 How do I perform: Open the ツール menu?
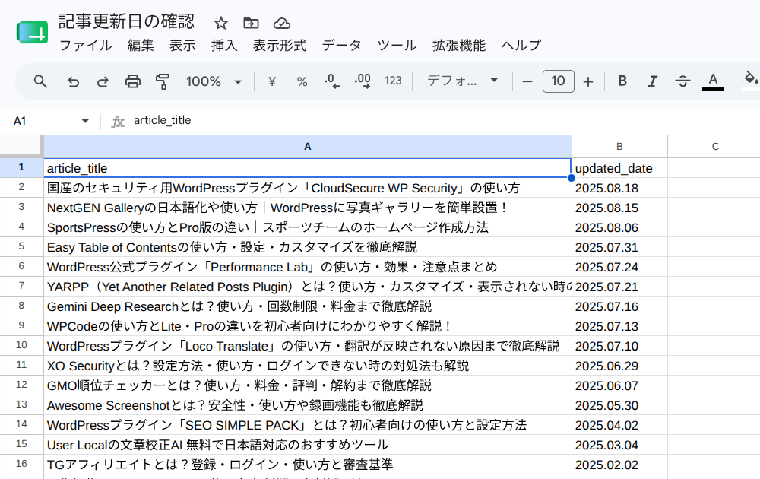point(397,46)
